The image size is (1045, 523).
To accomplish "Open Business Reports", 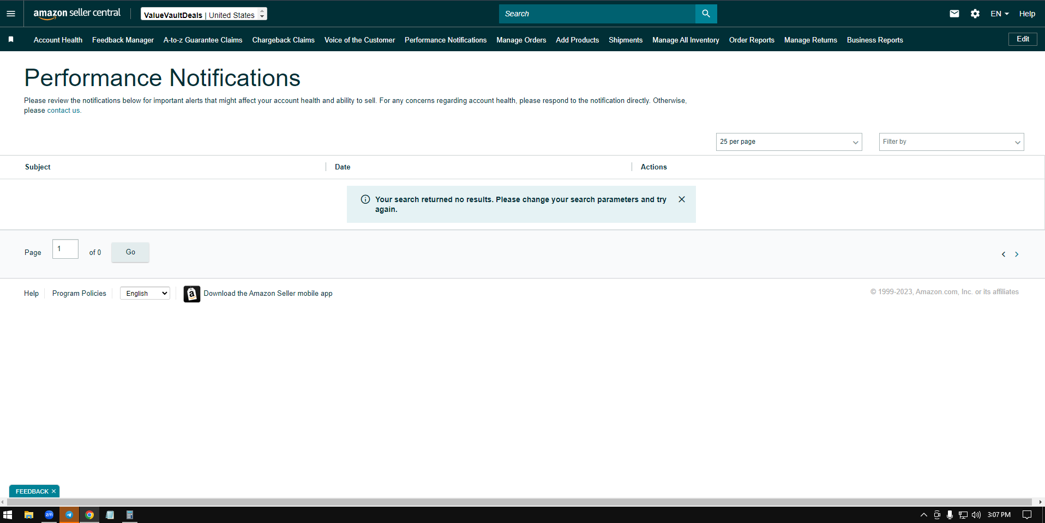I will [875, 40].
